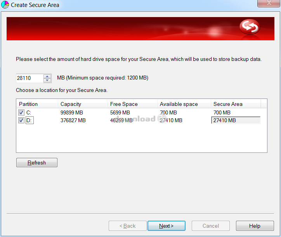Uncheck the C: partition checkbox
Viewport: 281px width, 237px height.
click(21, 112)
